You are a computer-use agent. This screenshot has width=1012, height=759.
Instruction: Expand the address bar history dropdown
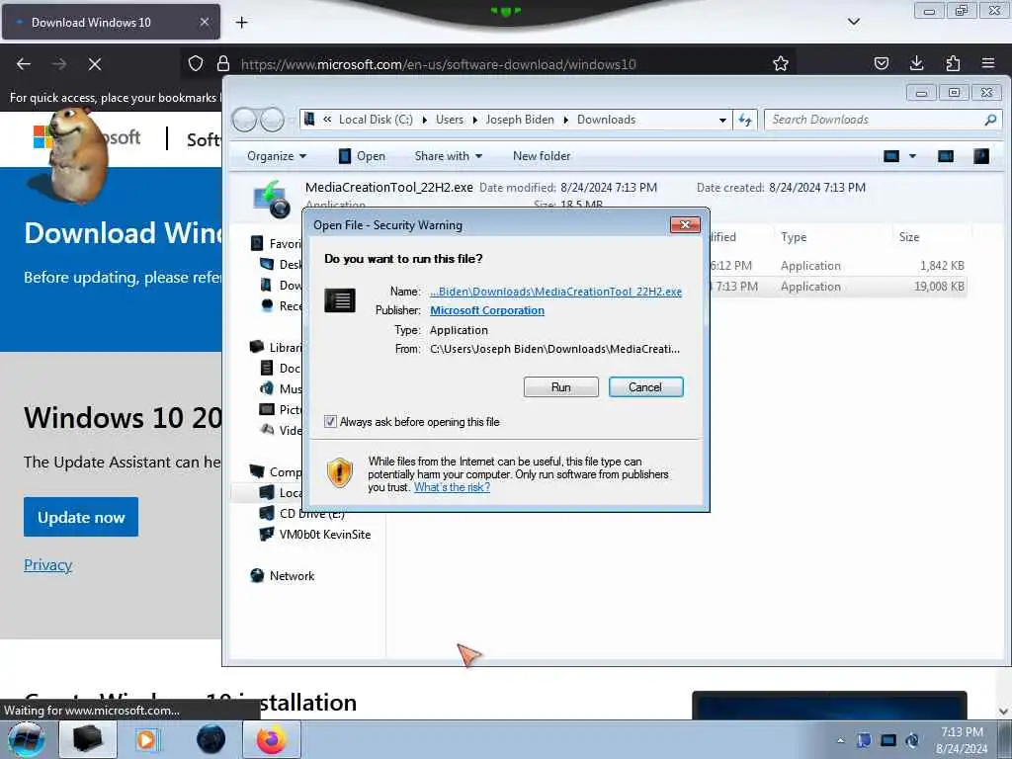coord(722,120)
